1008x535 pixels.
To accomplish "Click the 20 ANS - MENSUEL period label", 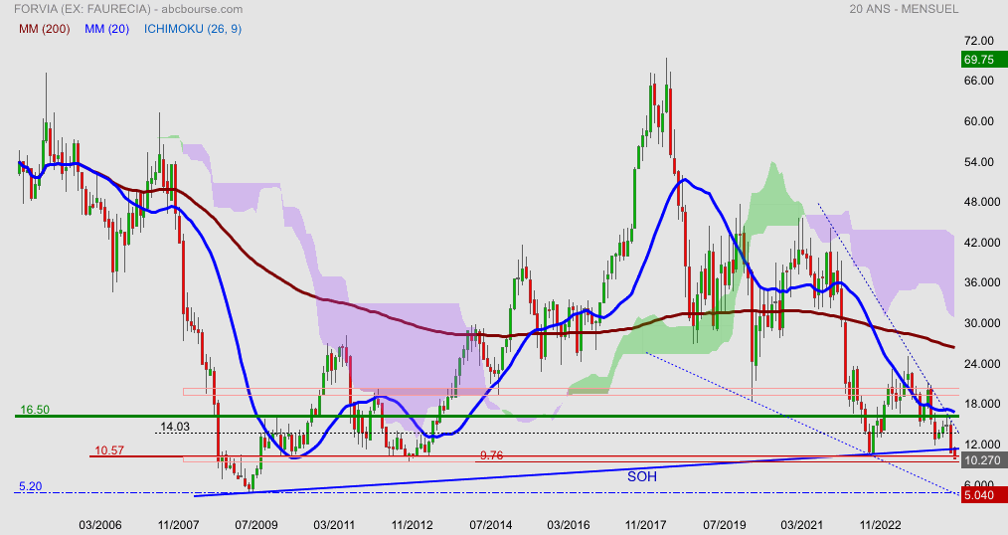I will coord(904,9).
